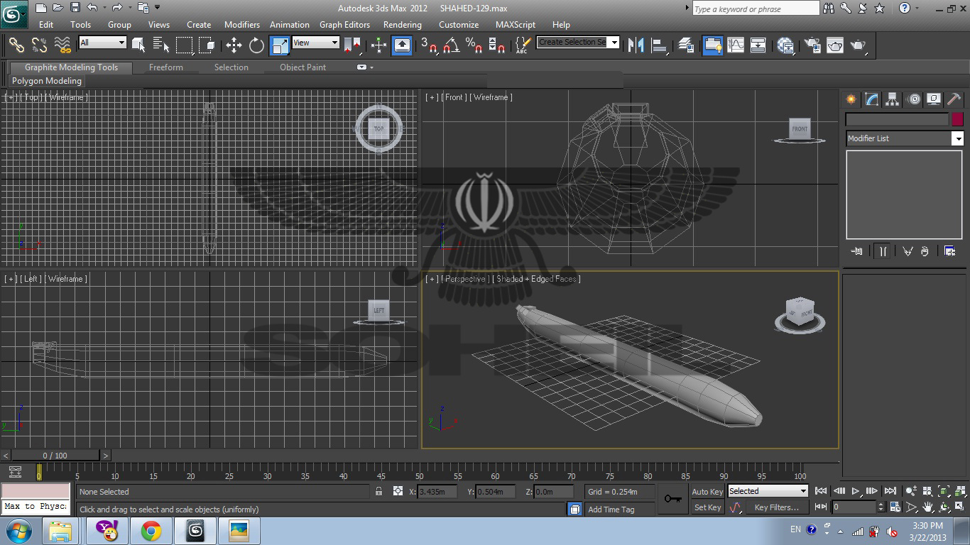This screenshot has width=970, height=545.
Task: Click Rectangular Selection Region icon
Action: pos(185,45)
